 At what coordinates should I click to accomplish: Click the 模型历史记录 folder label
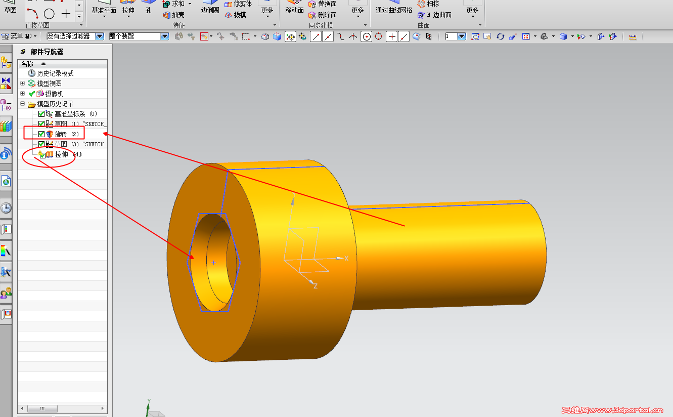coord(55,104)
